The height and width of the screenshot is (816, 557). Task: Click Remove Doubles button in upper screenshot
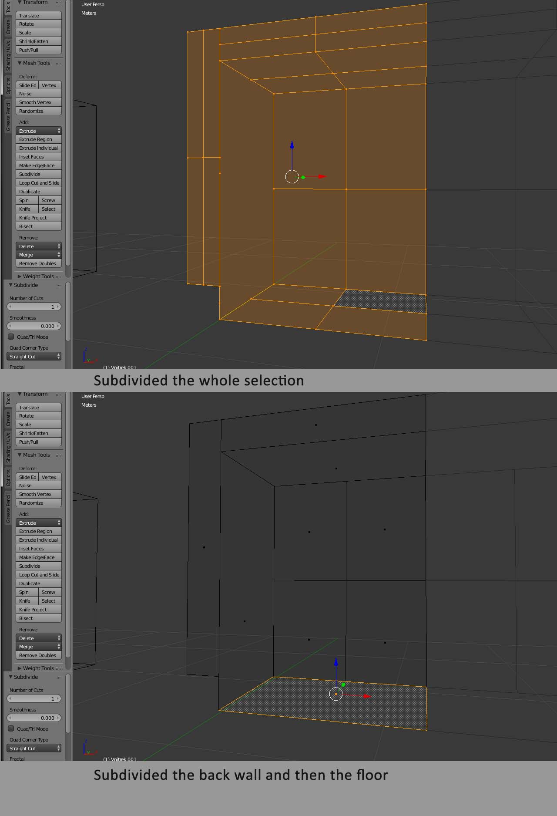tap(39, 263)
